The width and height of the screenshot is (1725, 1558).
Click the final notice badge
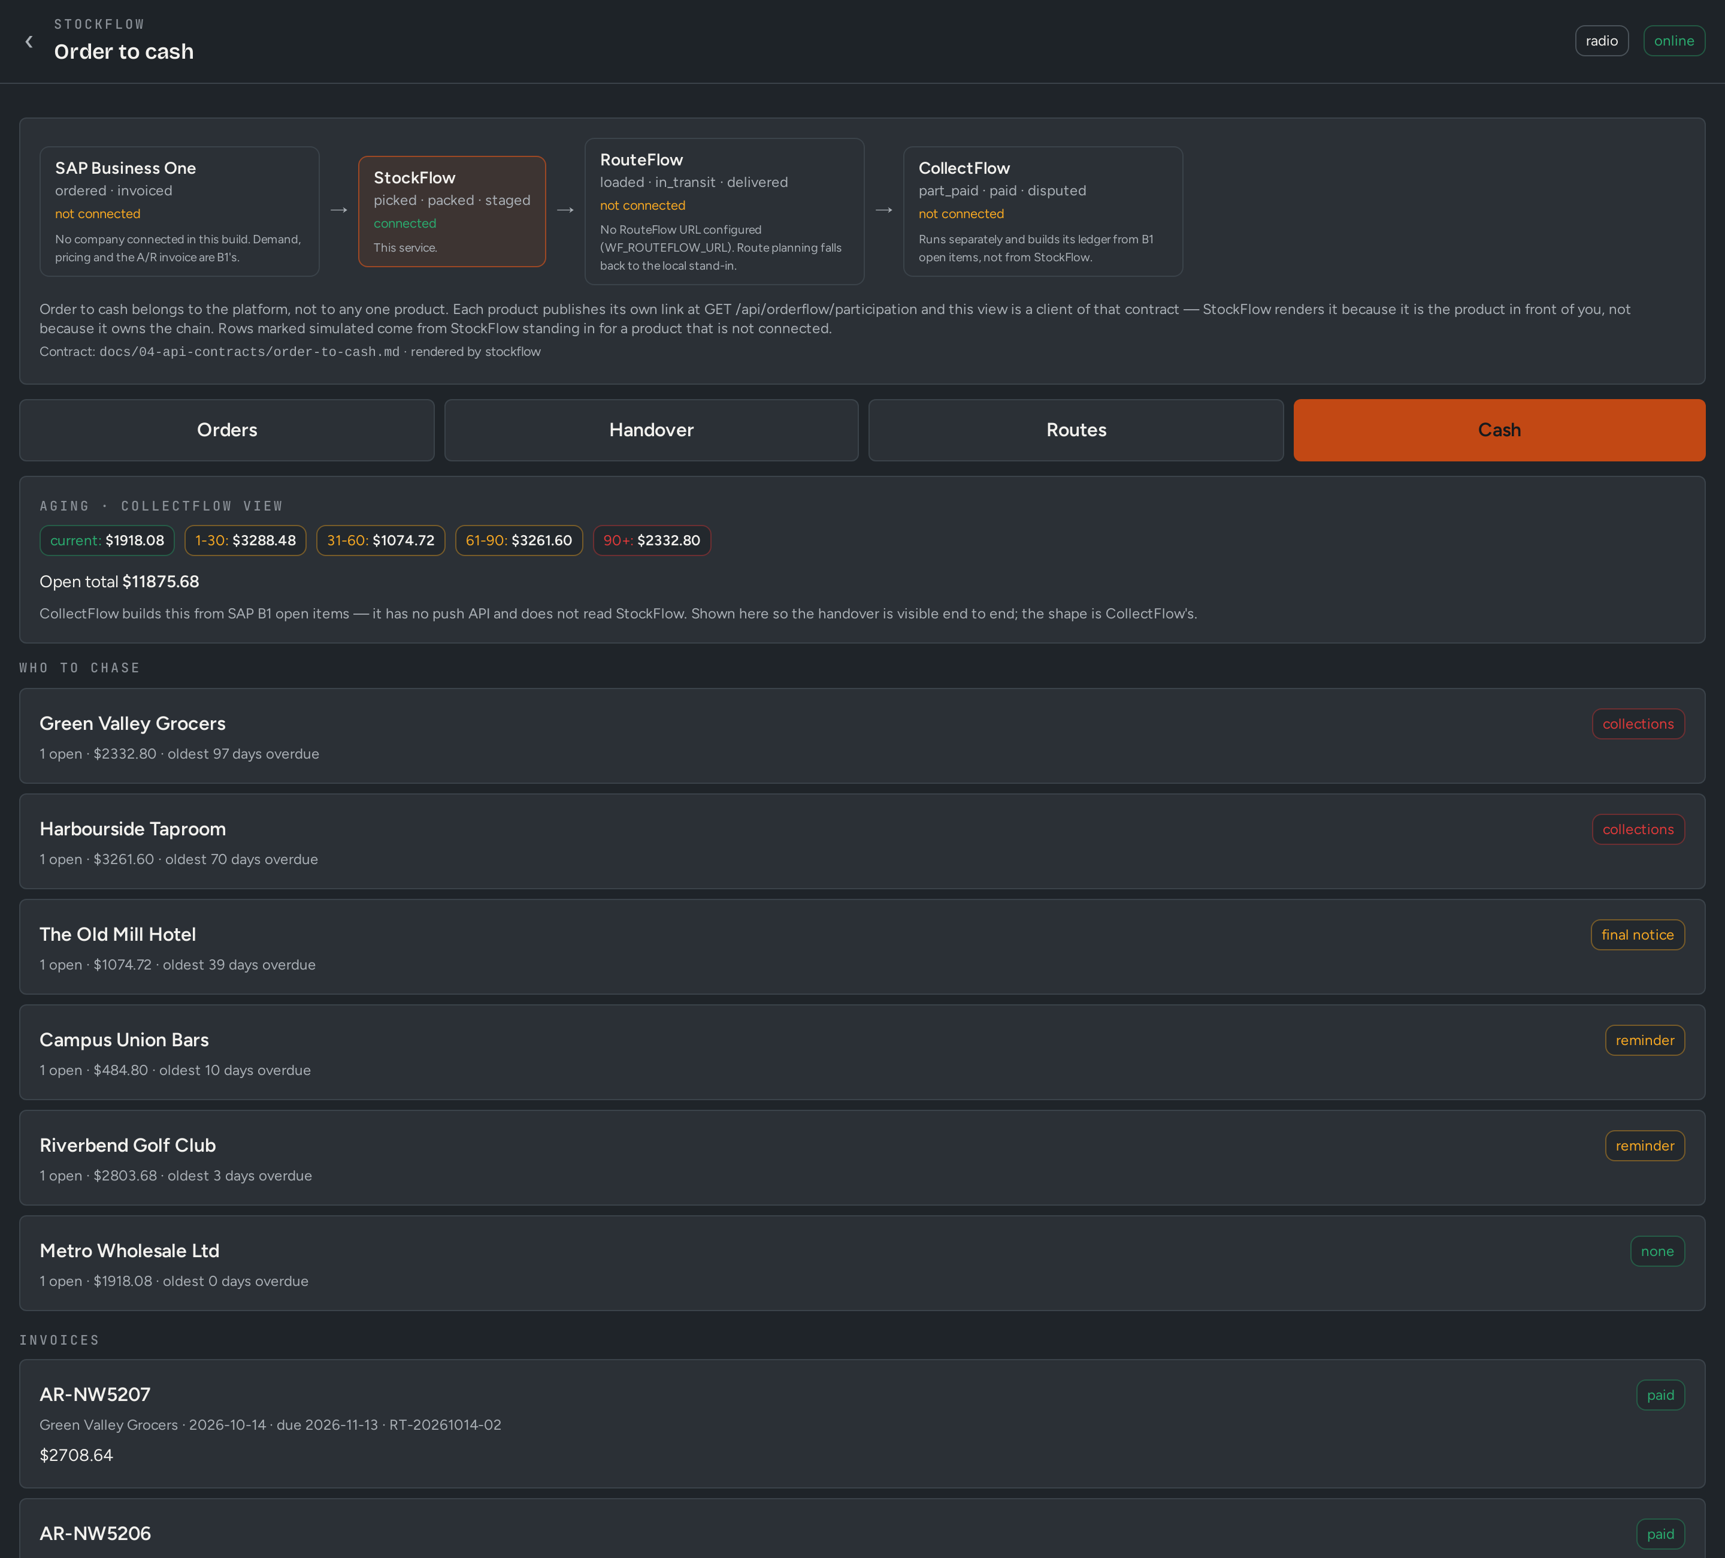1638,935
